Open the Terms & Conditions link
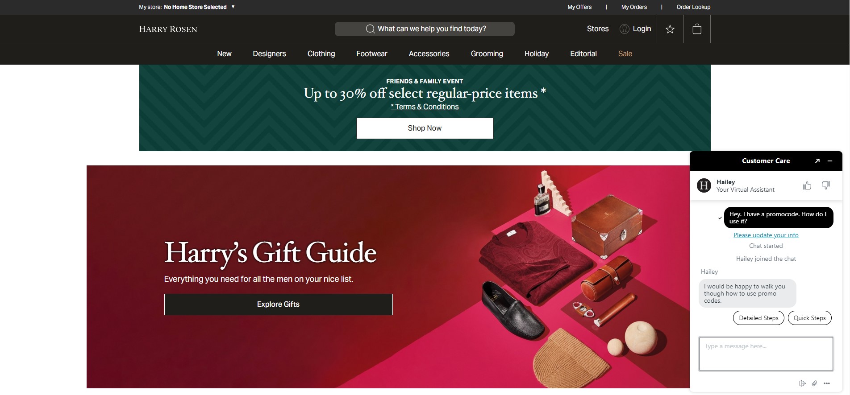This screenshot has height=395, width=850. 425,107
